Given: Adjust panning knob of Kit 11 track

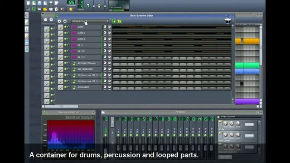Looking at the screenshot, I should [x=110, y=45].
